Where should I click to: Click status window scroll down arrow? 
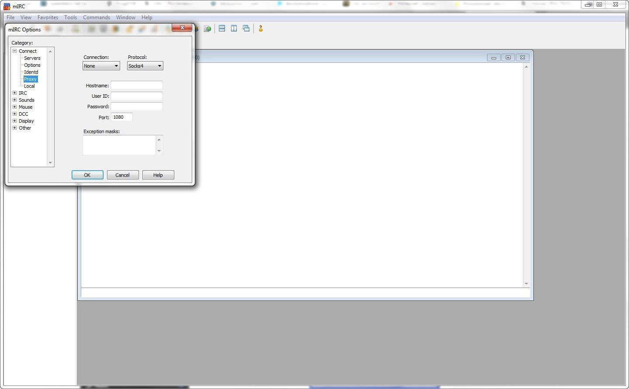(x=526, y=284)
